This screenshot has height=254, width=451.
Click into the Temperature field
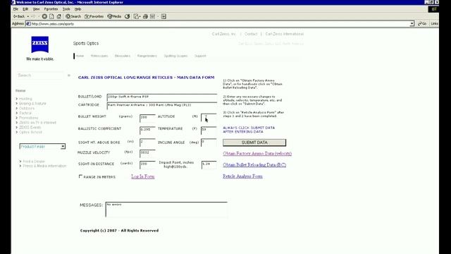point(209,130)
